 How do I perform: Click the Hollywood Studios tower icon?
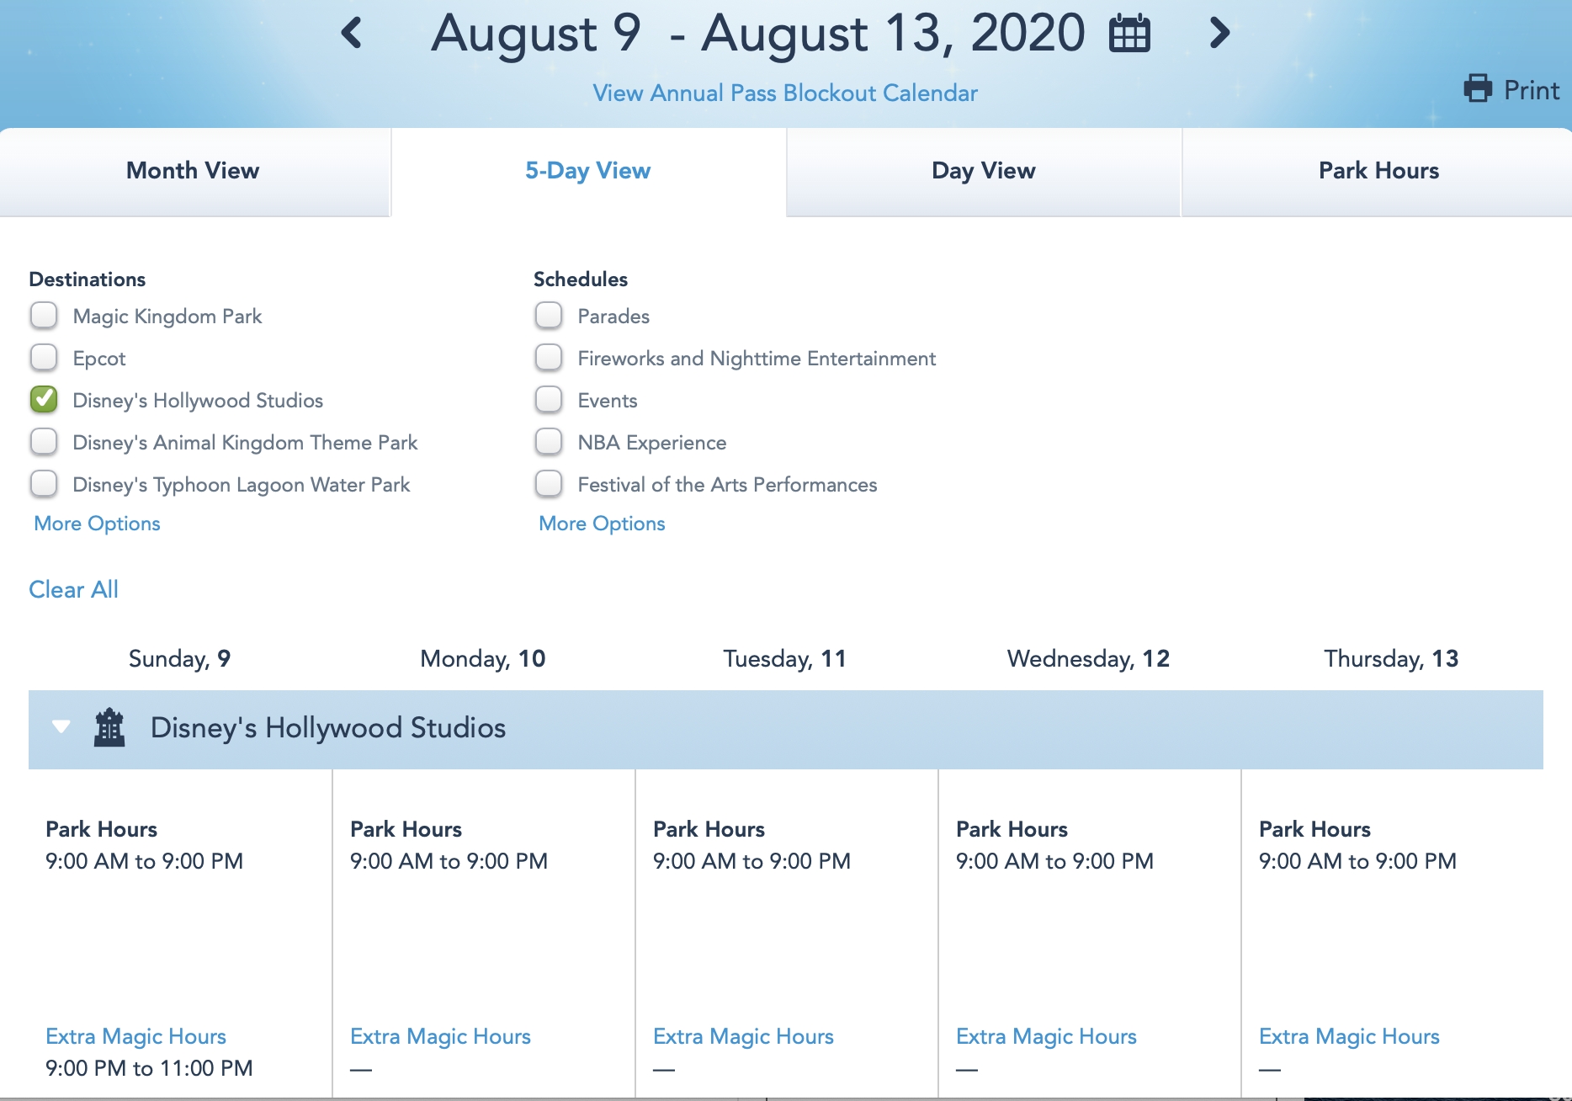(109, 727)
